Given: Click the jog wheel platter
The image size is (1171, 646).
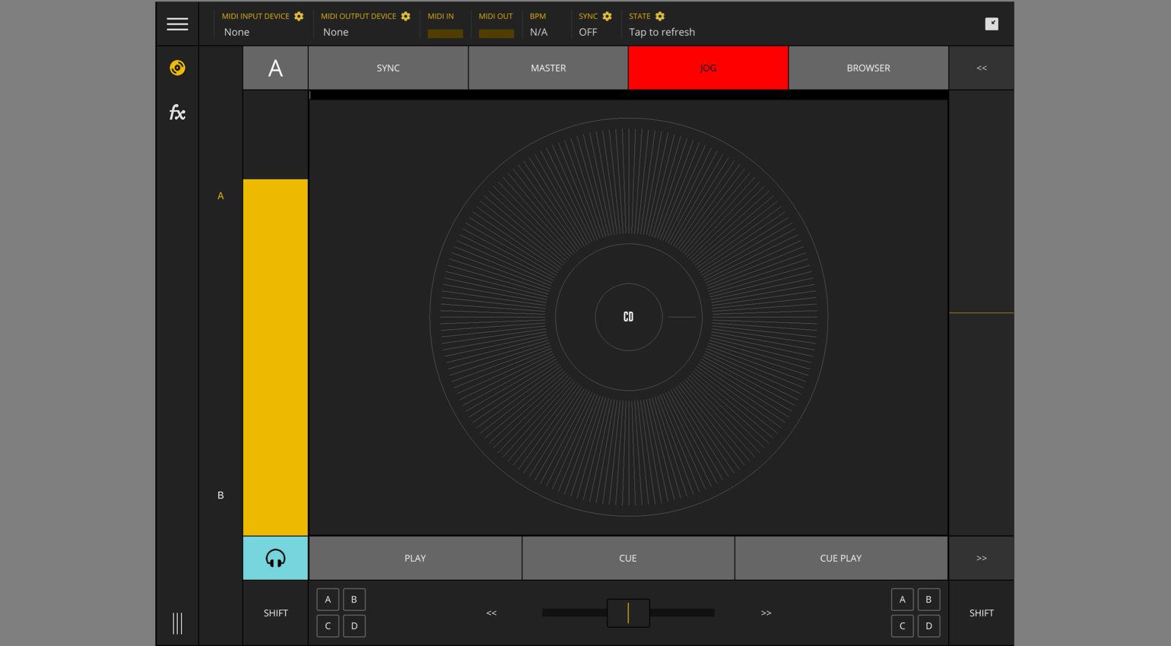Looking at the screenshot, I should (628, 317).
